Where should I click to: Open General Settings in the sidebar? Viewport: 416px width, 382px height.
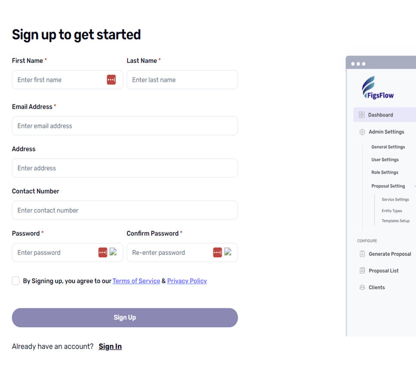point(388,147)
